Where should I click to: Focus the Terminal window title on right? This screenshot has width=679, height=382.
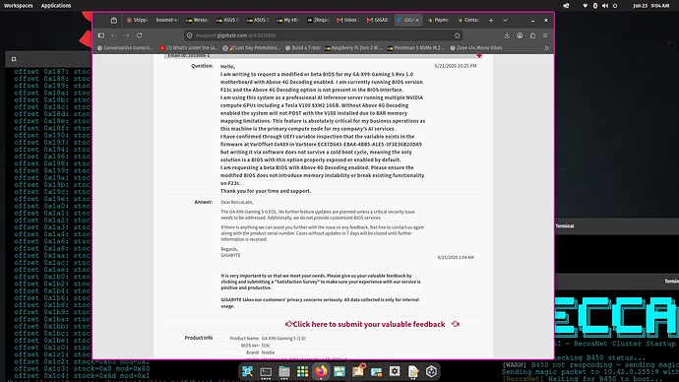click(565, 226)
